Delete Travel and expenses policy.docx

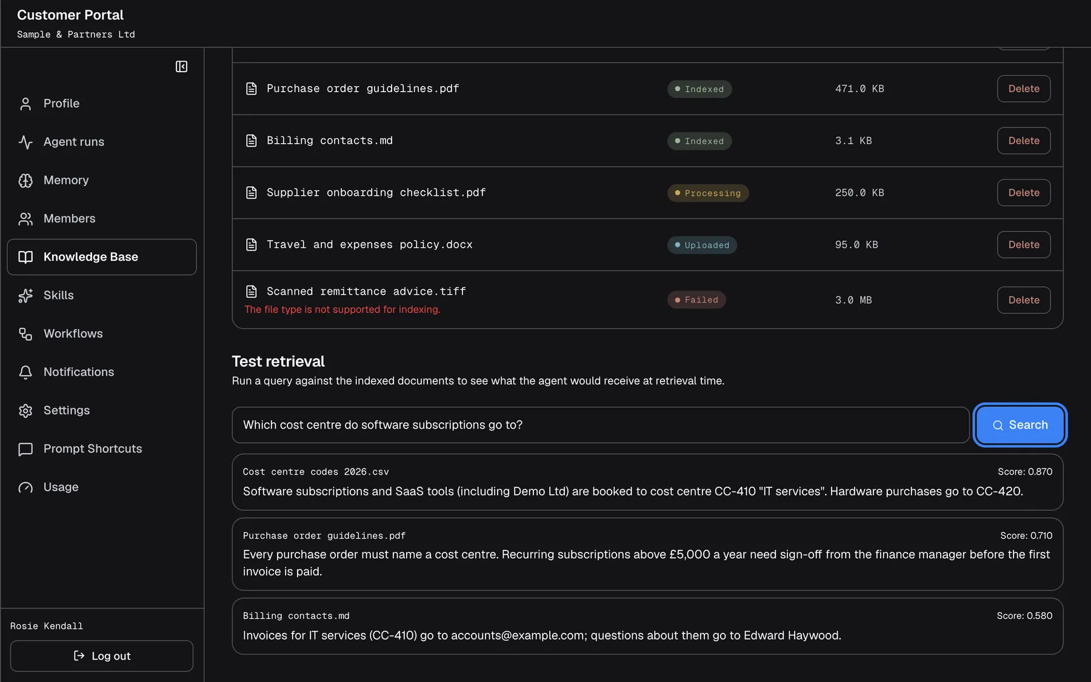(x=1024, y=245)
